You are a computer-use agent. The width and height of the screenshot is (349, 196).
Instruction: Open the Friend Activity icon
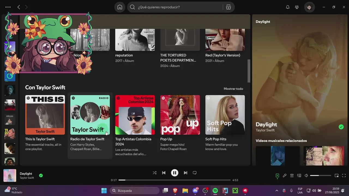297,7
